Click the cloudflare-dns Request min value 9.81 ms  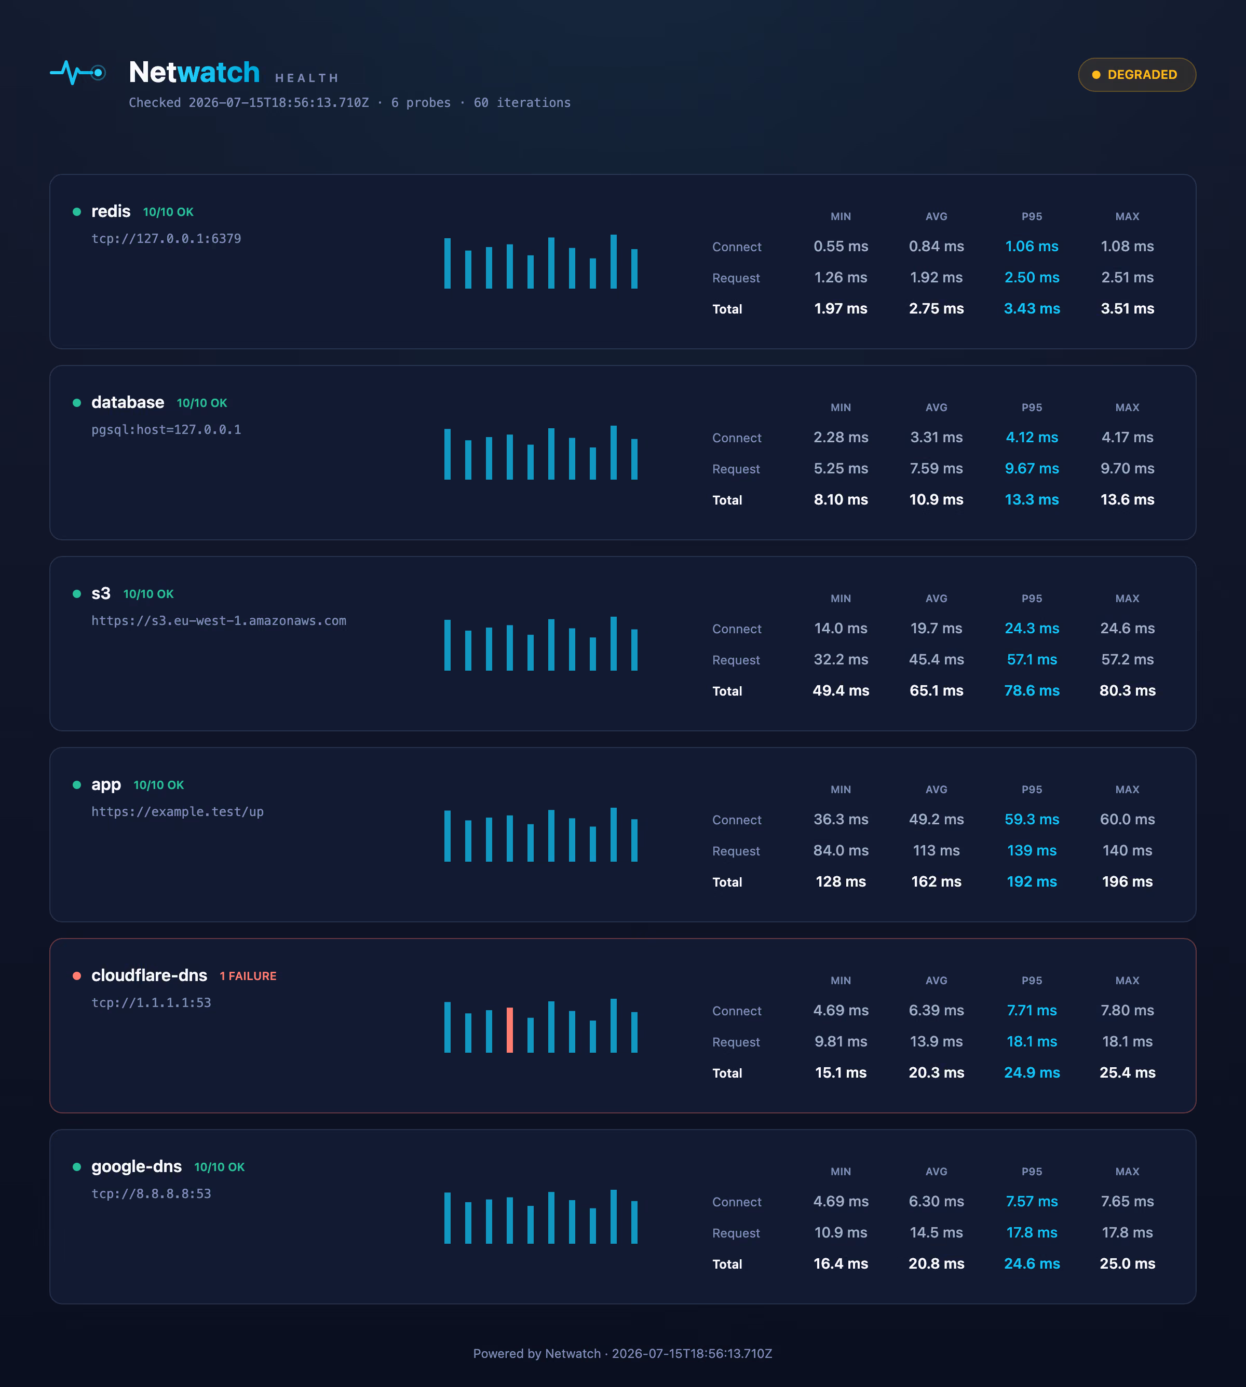[841, 1042]
